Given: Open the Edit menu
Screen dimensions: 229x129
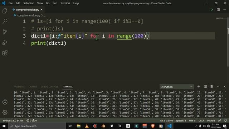Looking at the screenshot, I should 18,3.
